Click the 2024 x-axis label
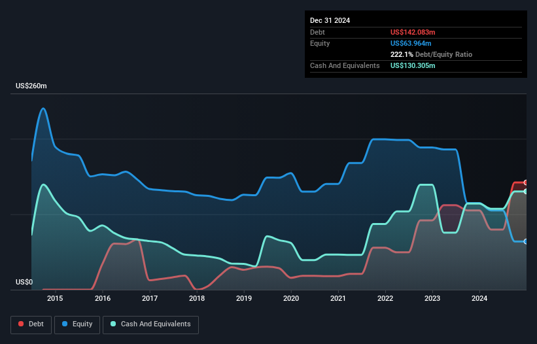 coord(479,298)
